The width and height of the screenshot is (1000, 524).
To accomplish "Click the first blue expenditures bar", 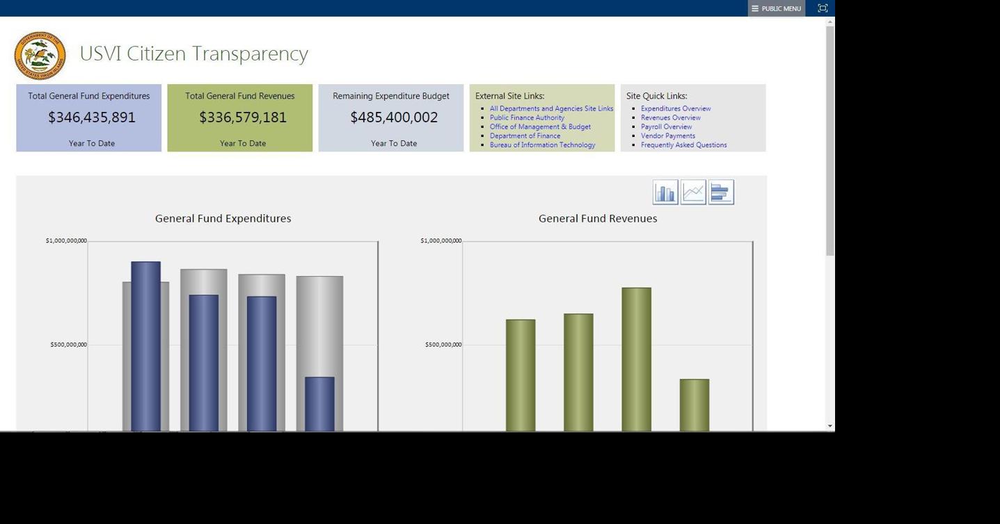I will pyautogui.click(x=145, y=346).
